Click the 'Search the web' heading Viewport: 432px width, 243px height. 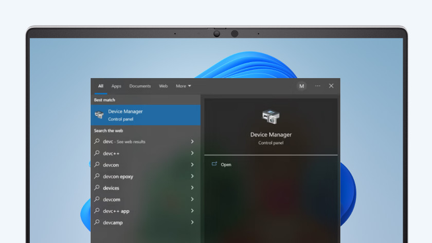coord(109,130)
